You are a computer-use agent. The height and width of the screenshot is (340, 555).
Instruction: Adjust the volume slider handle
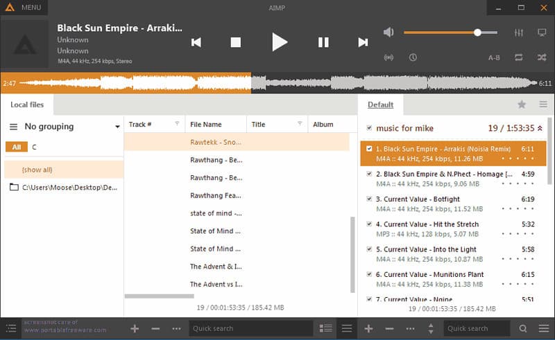coord(477,33)
